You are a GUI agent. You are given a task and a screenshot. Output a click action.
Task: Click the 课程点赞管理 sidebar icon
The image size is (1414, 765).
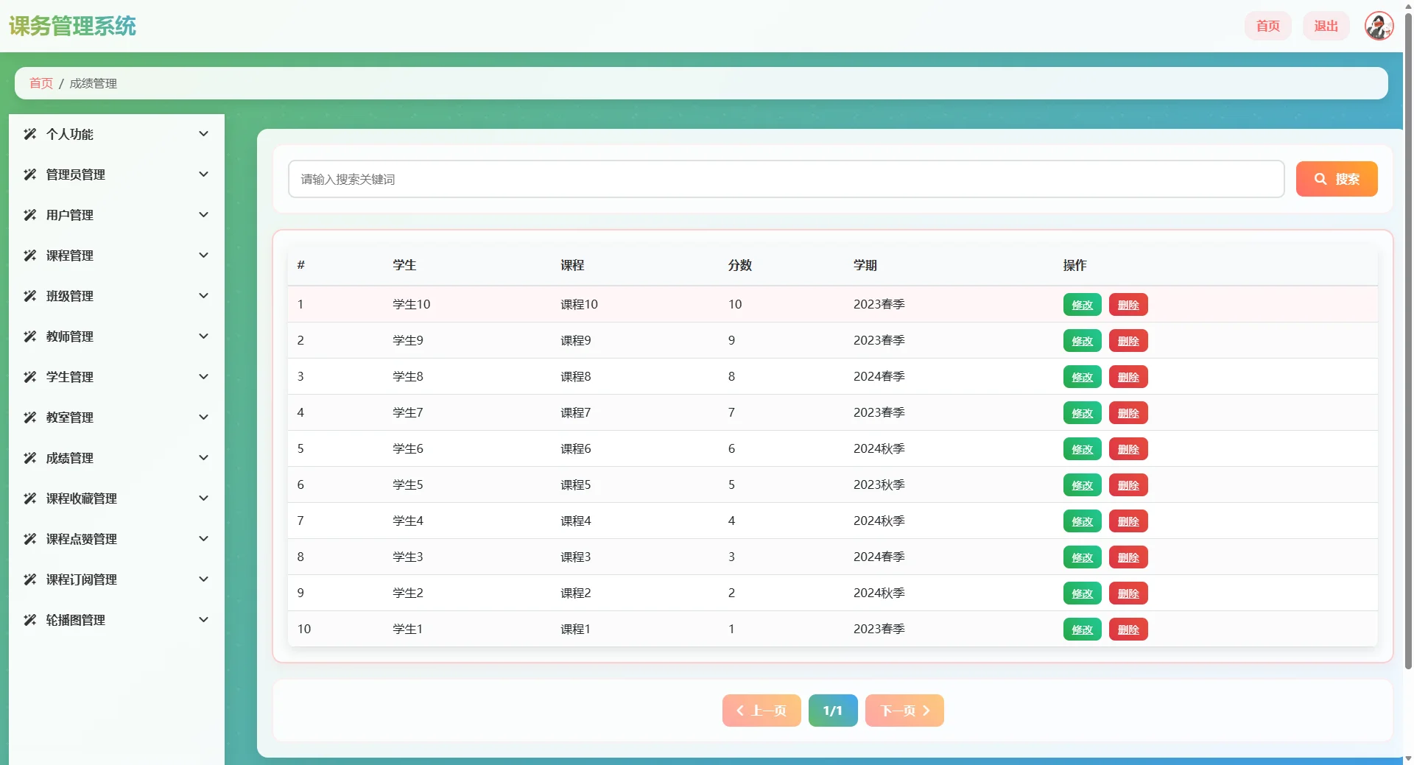tap(29, 538)
